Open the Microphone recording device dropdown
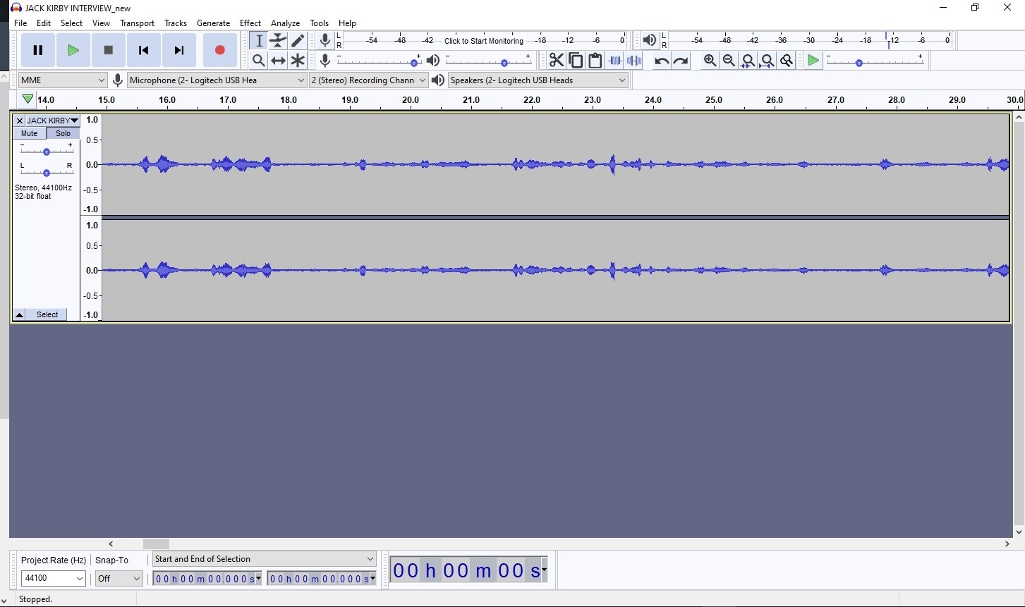This screenshot has height=607, width=1025. click(x=217, y=80)
